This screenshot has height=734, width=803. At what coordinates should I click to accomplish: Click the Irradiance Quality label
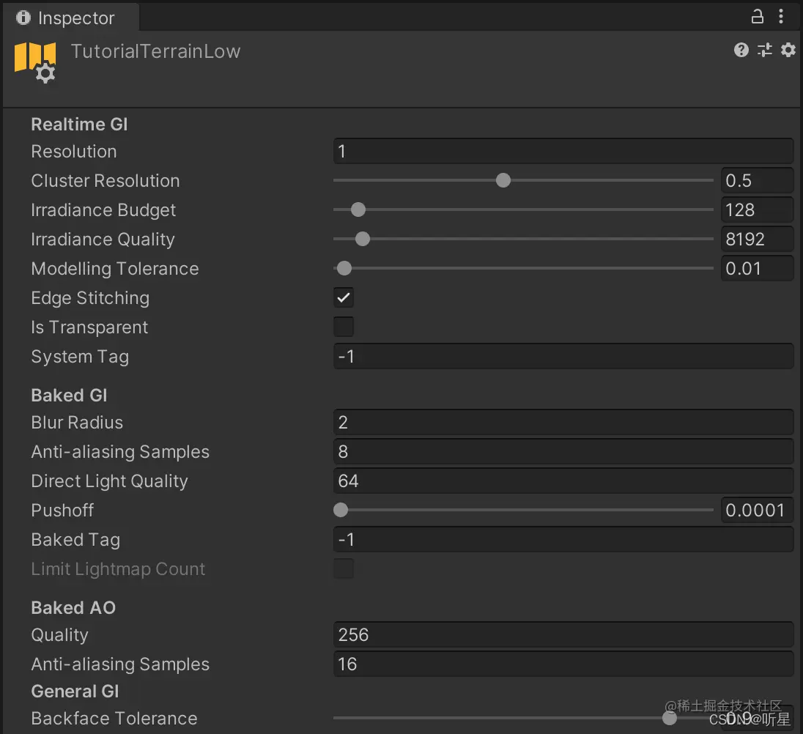(103, 240)
